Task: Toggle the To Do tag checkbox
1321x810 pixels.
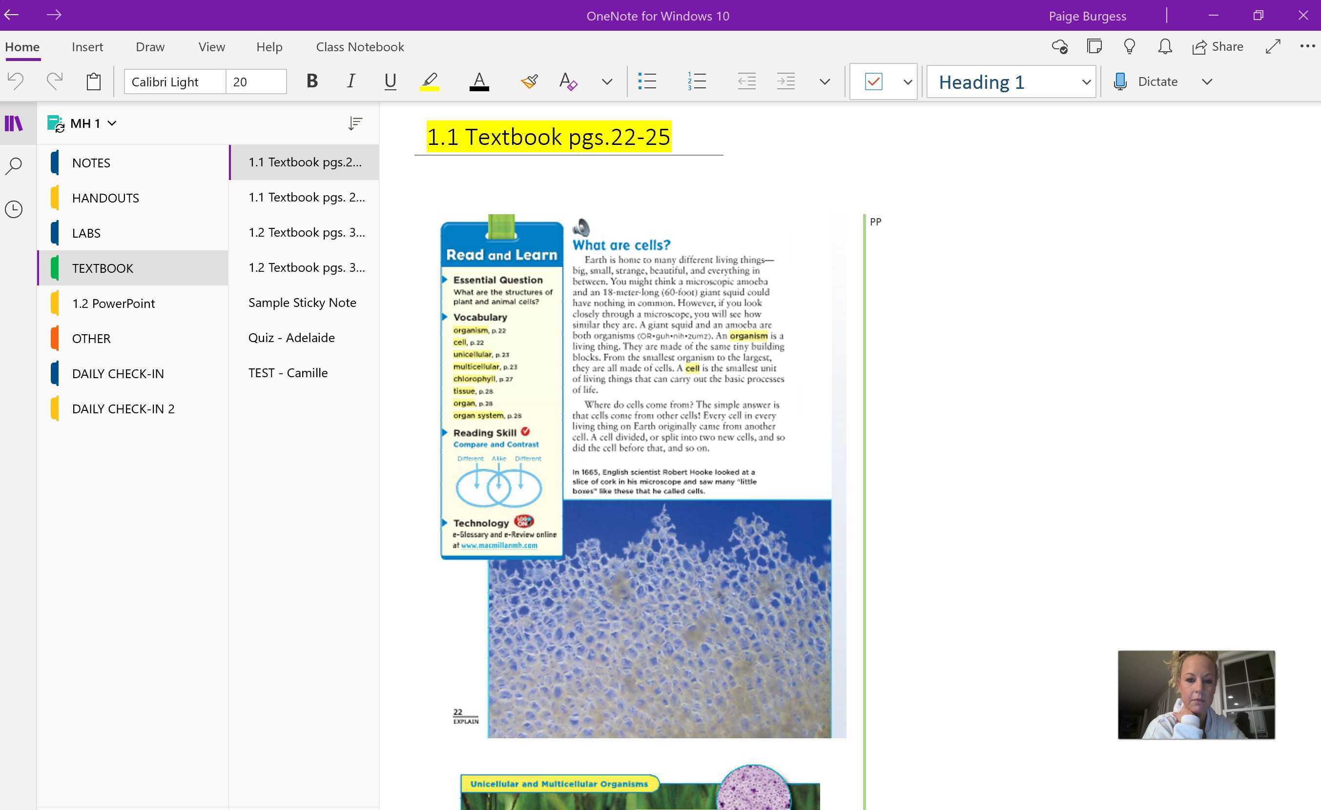Action: tap(873, 81)
